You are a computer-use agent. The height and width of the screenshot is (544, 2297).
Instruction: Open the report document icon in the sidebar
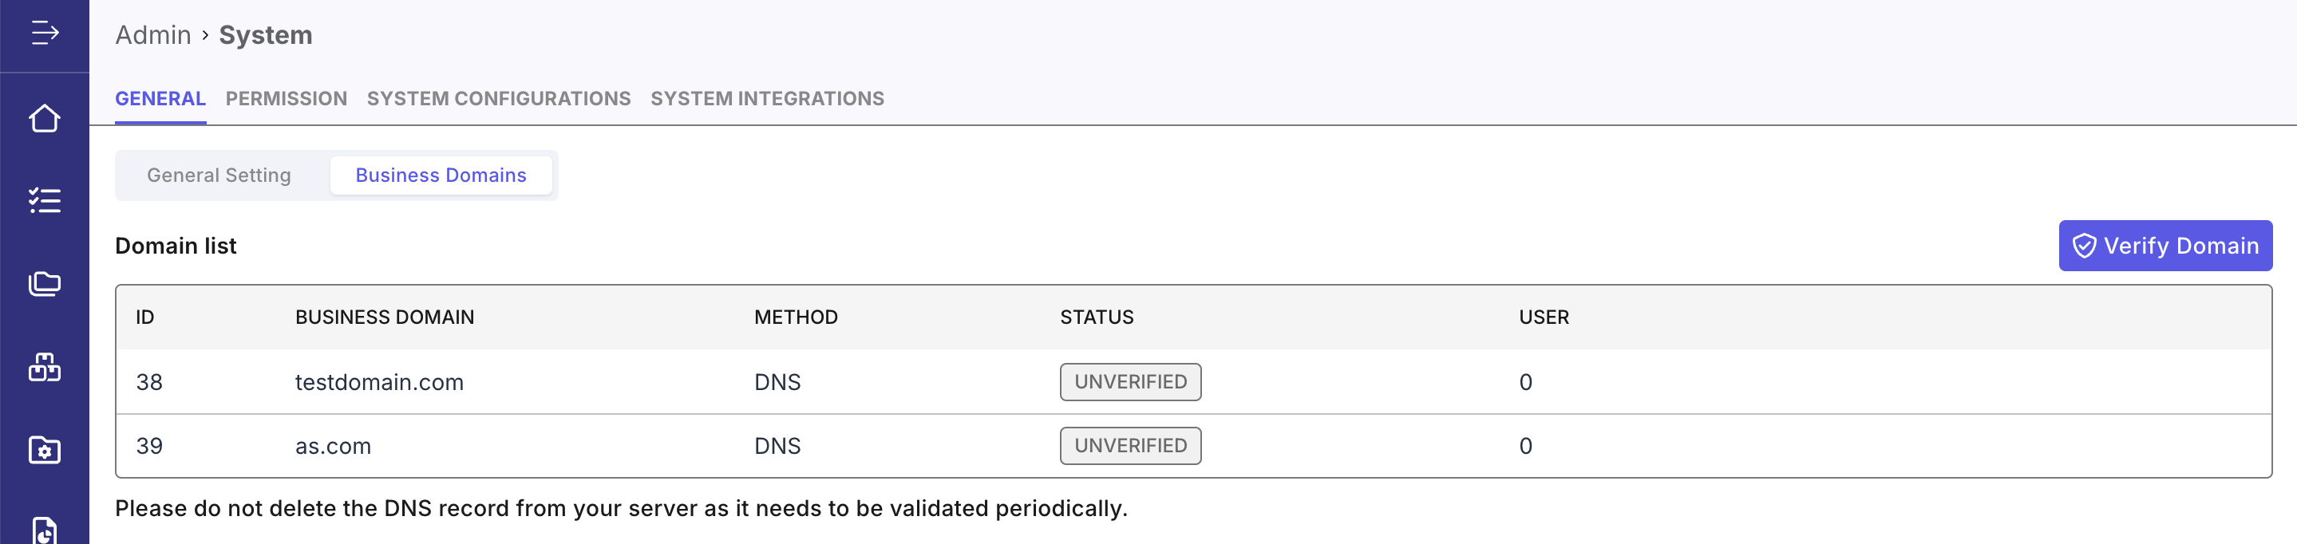45,530
